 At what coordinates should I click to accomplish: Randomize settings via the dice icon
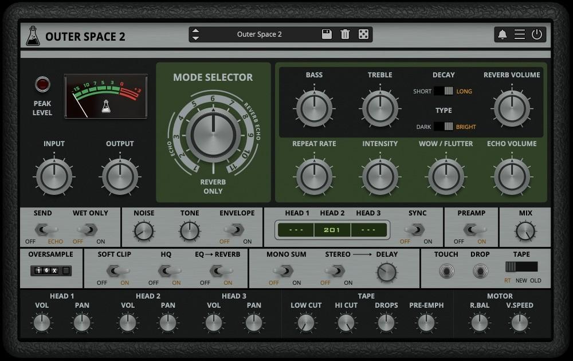point(363,34)
